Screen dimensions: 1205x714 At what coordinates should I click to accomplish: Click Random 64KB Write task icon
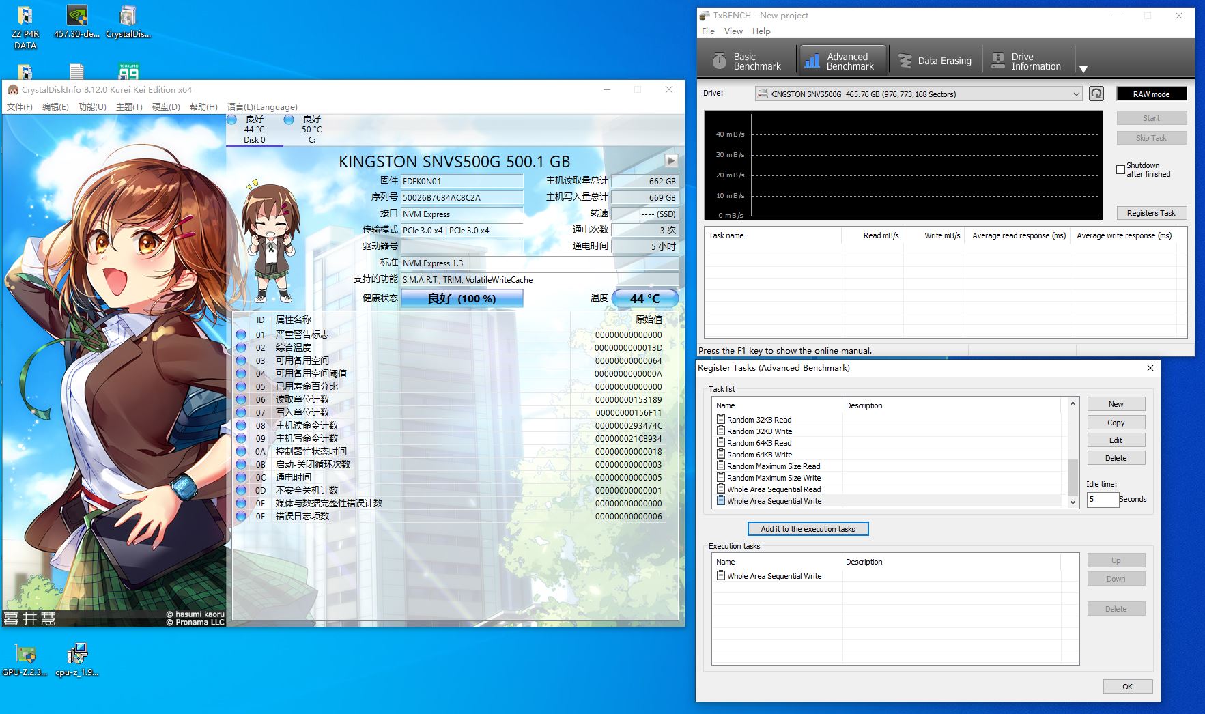pos(720,454)
